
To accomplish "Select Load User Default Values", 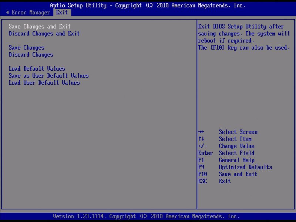I will click(x=44, y=83).
